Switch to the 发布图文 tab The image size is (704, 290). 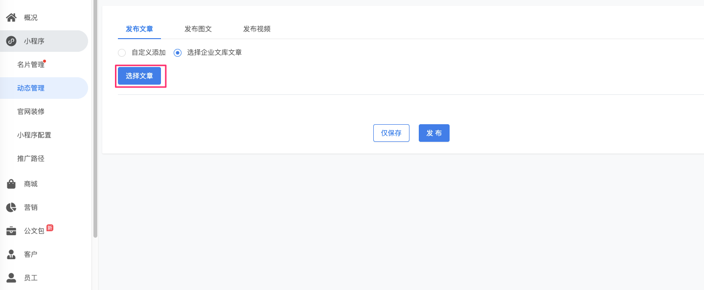tap(198, 29)
